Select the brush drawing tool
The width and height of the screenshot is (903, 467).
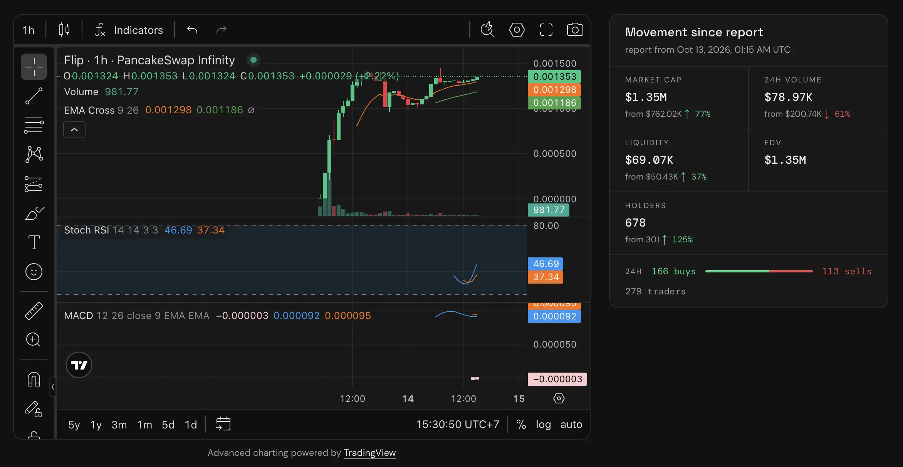34,213
